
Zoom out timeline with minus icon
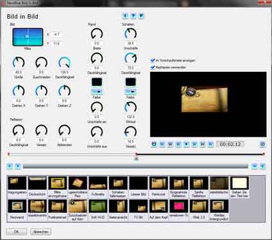point(254,166)
